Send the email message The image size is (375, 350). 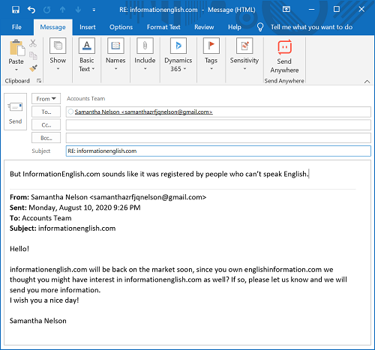[x=15, y=112]
